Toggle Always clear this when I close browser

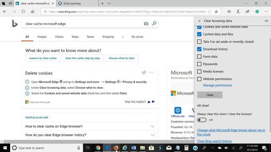pyautogui.click(x=202, y=120)
